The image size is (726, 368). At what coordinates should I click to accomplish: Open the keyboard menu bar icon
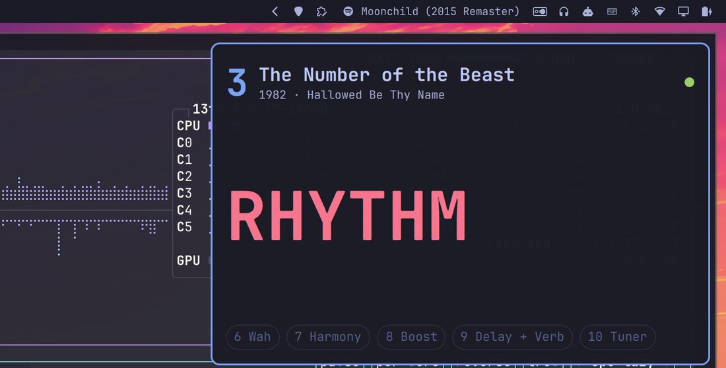tap(612, 12)
